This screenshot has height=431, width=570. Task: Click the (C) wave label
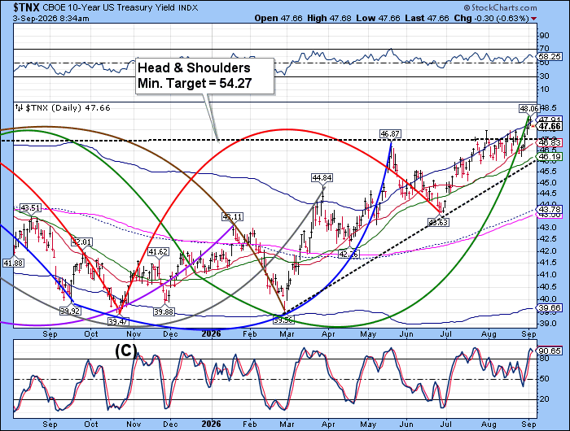pos(125,350)
